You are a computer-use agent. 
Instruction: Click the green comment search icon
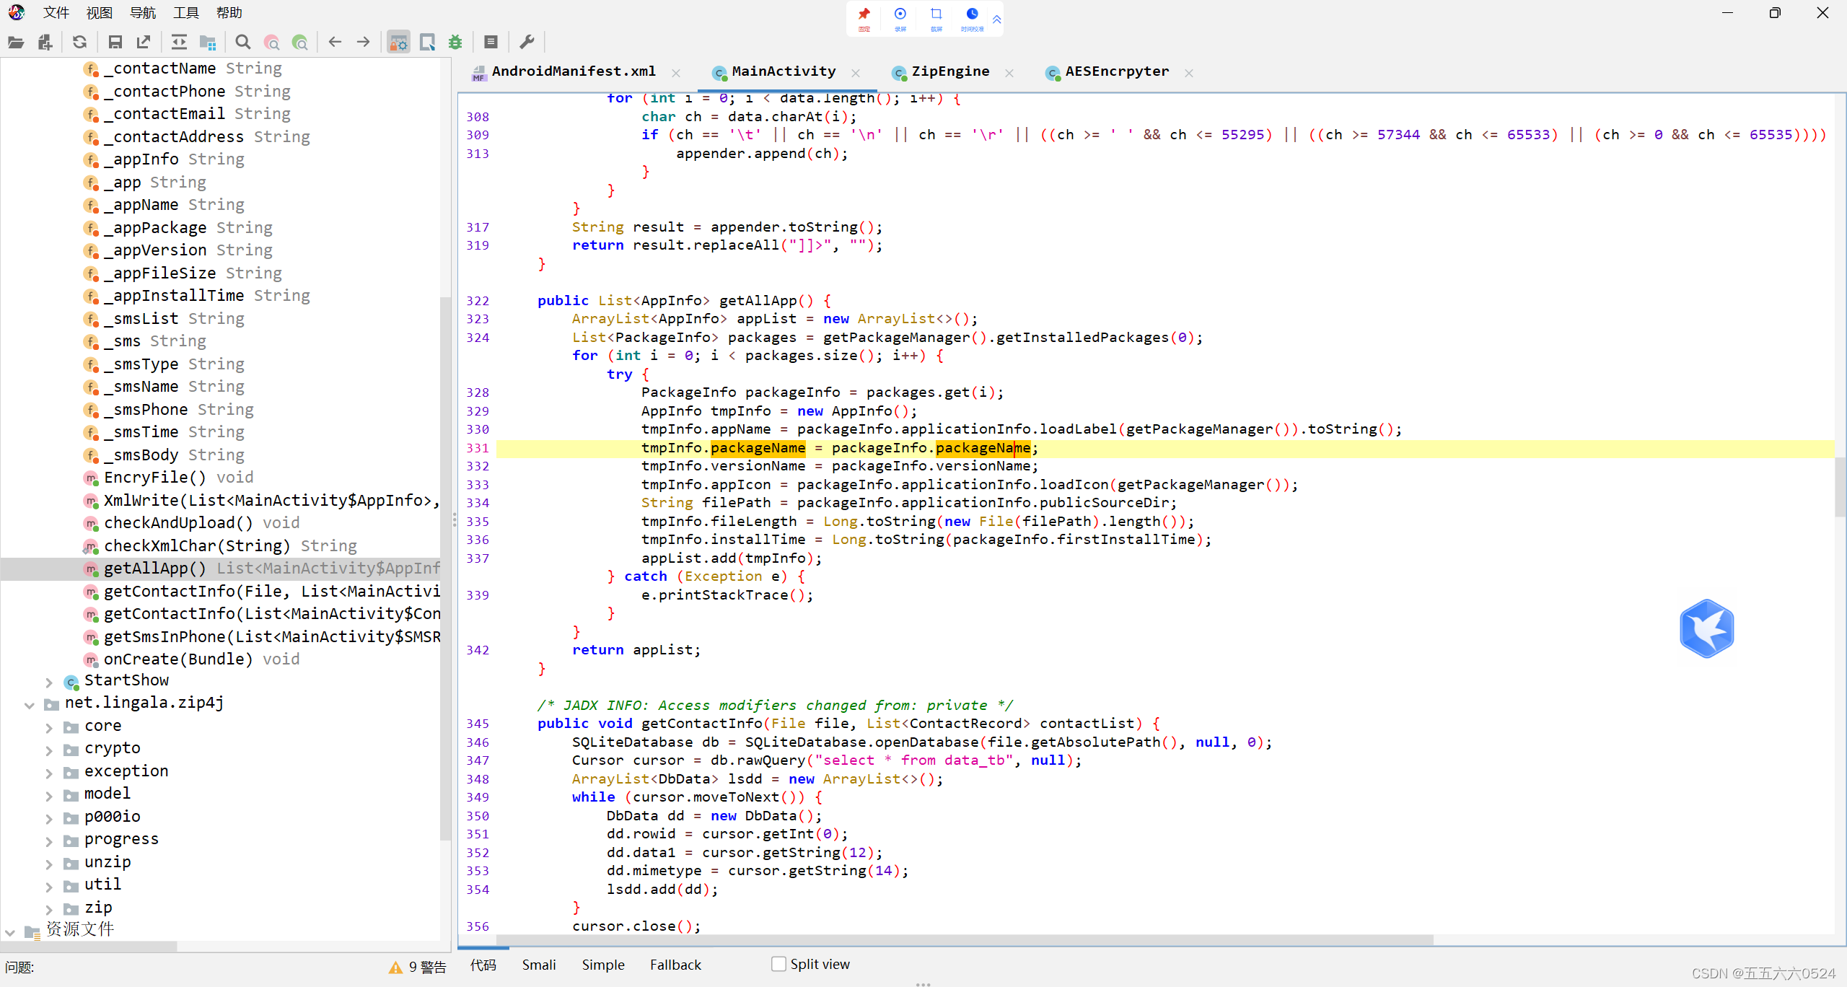(x=300, y=43)
